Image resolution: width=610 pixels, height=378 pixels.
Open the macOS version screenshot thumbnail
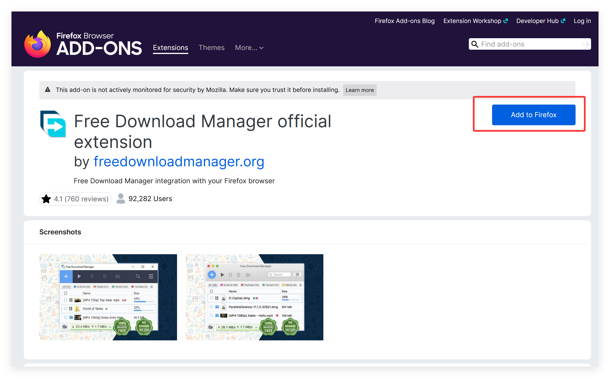point(254,297)
